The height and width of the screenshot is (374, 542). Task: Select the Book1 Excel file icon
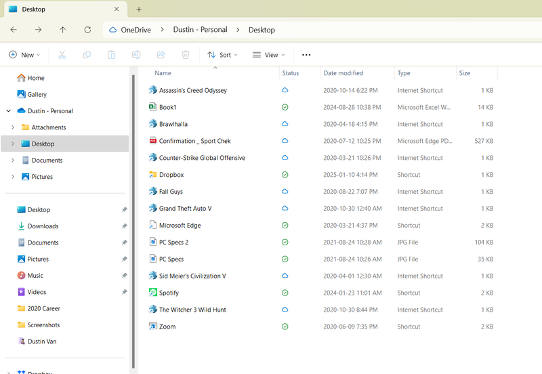point(153,107)
